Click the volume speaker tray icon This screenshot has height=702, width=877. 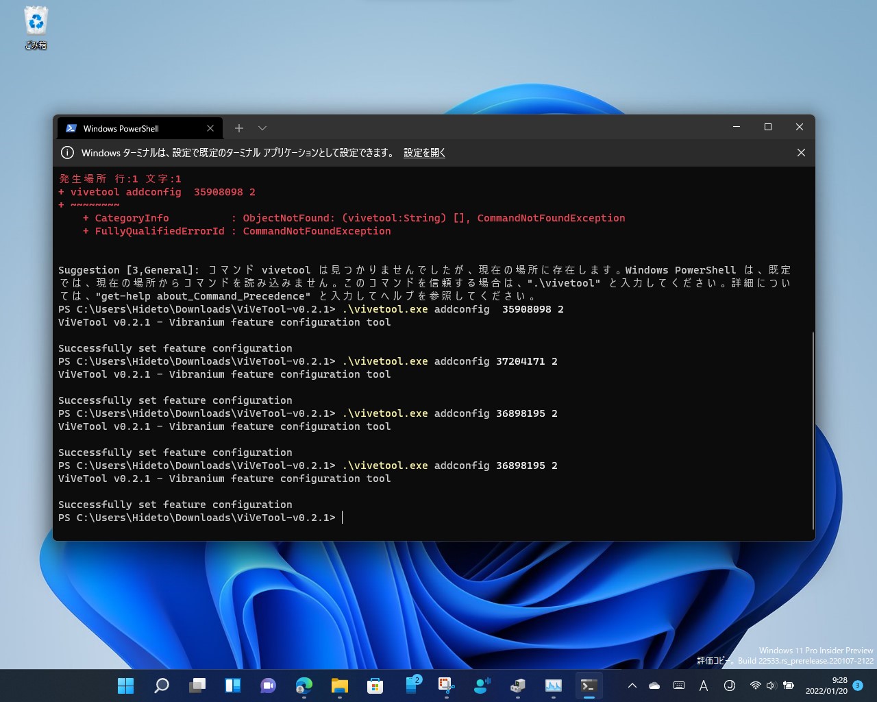pyautogui.click(x=771, y=686)
